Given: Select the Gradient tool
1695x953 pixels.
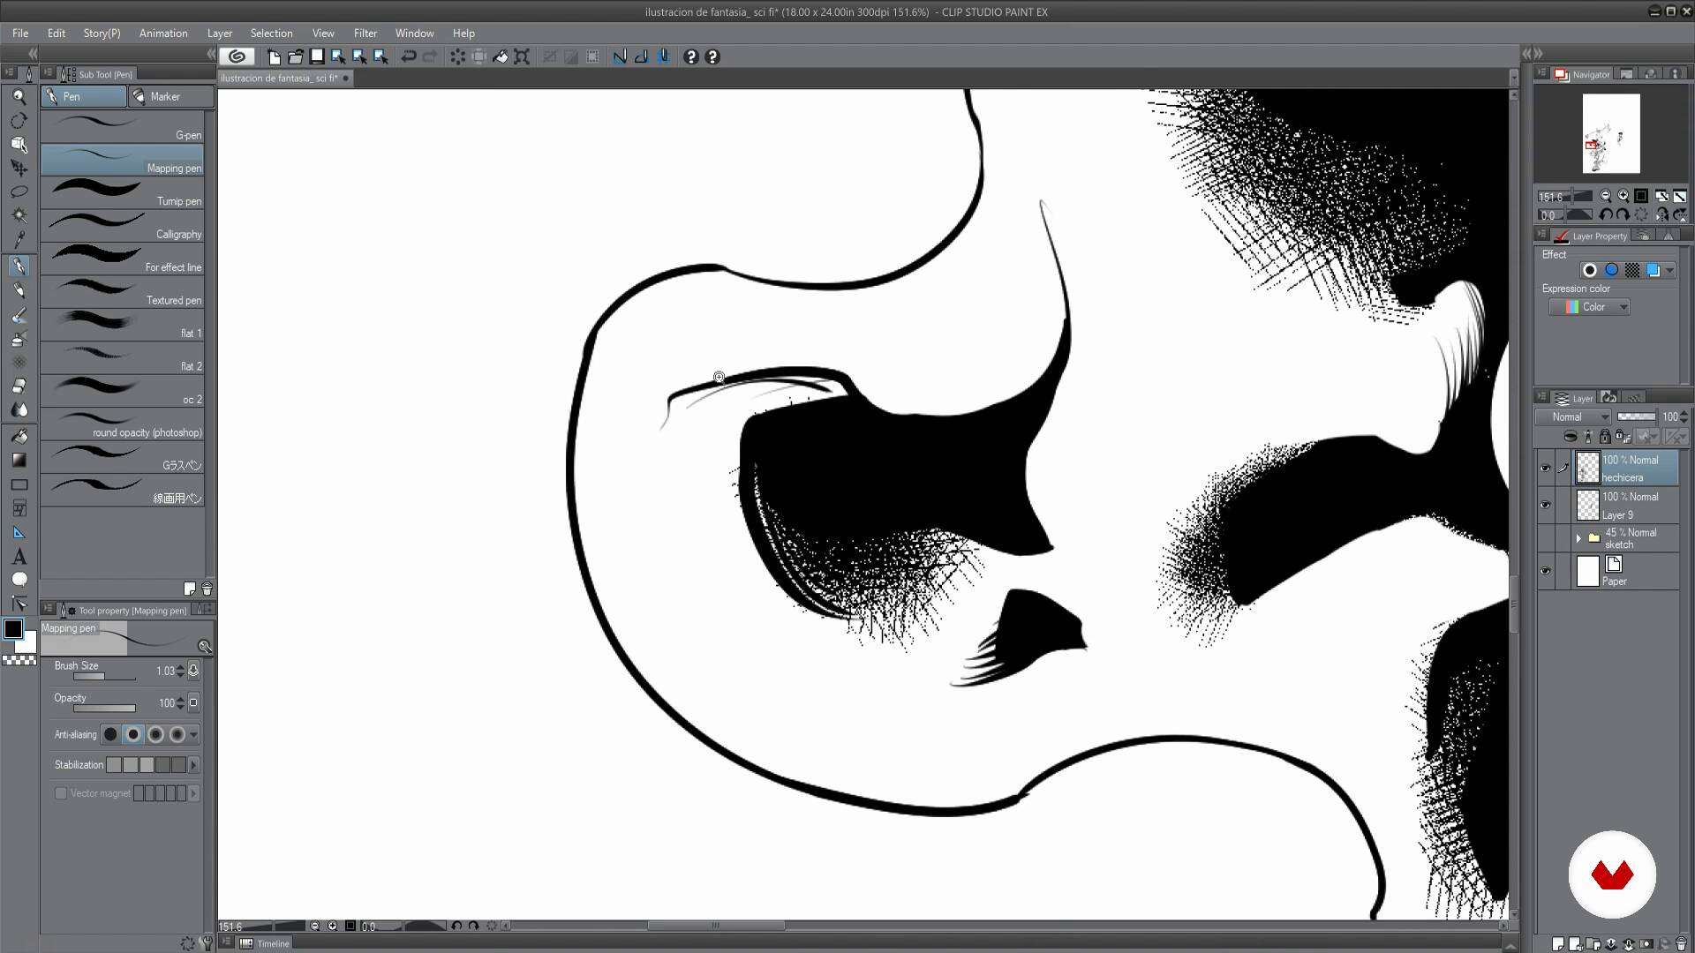Looking at the screenshot, I should (19, 460).
